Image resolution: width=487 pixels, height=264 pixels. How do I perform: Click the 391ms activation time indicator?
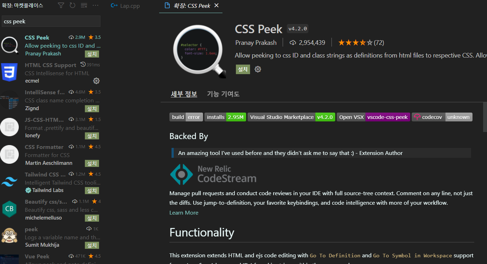click(91, 65)
